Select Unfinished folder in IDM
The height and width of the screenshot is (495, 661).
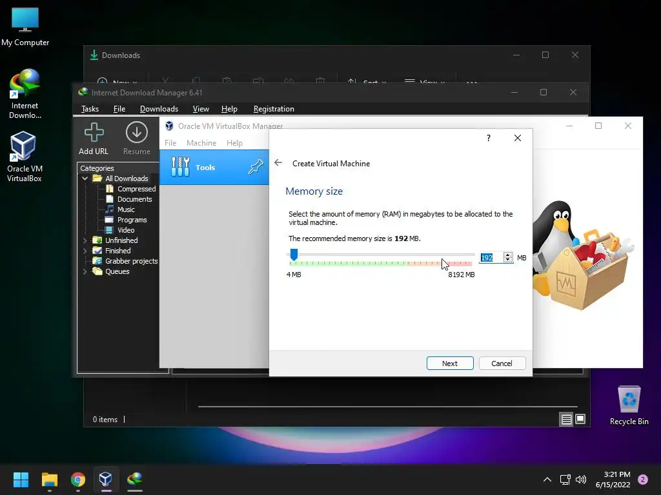[121, 240]
